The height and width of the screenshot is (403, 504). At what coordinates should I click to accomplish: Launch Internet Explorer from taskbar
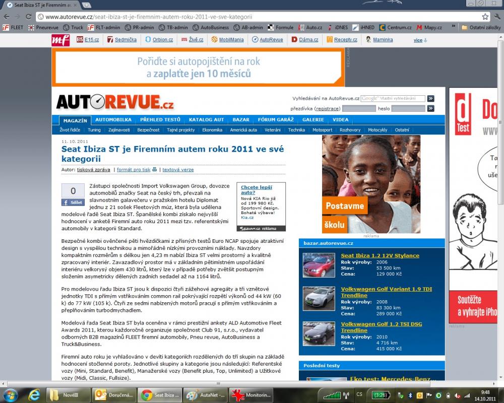coord(34,395)
